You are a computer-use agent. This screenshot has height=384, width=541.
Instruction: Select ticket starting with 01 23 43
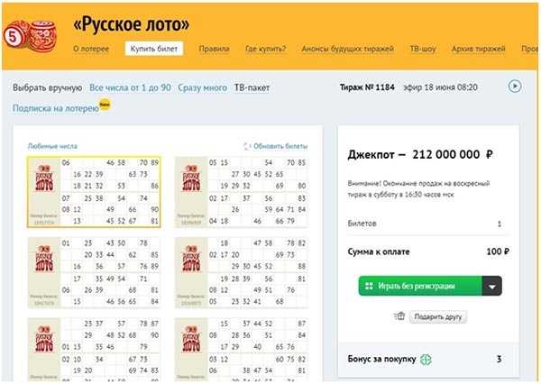94,272
